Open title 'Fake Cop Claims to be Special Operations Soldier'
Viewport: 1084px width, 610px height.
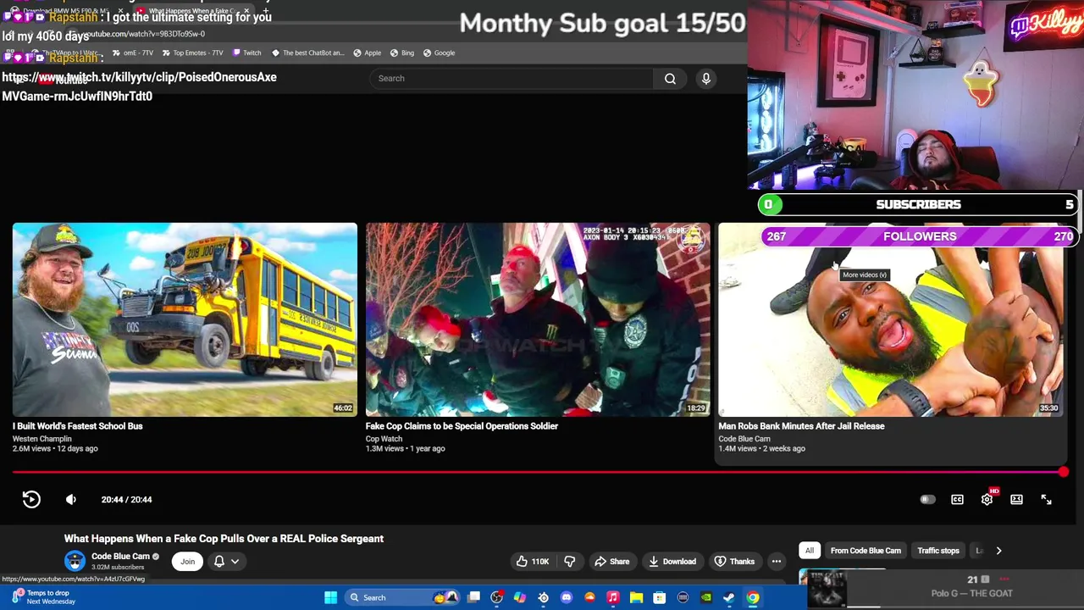pos(462,426)
